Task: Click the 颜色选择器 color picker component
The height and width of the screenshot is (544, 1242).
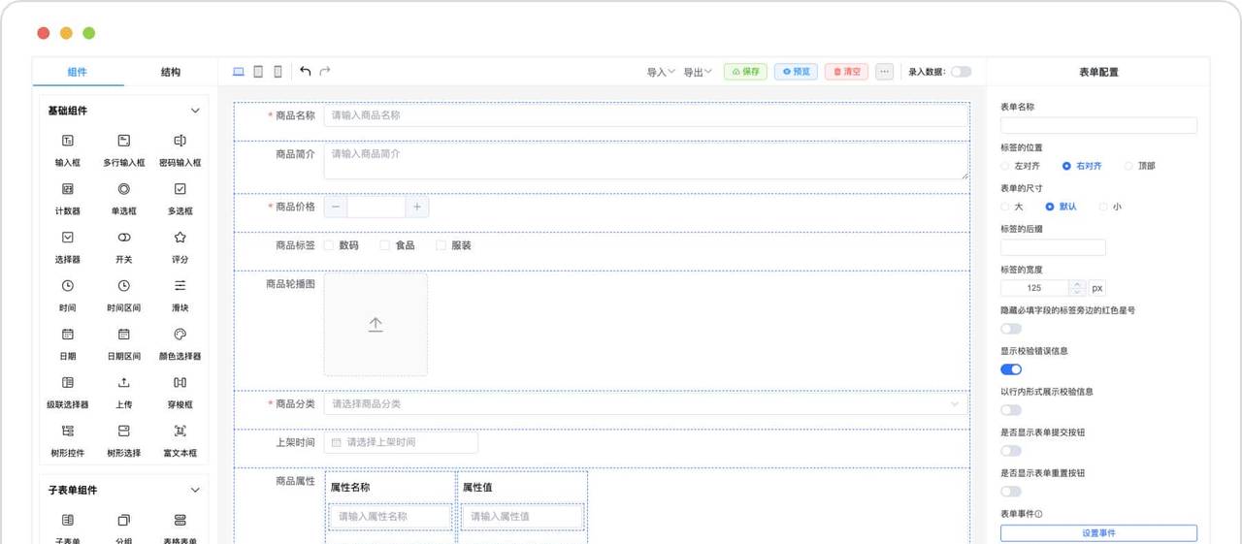Action: (180, 335)
